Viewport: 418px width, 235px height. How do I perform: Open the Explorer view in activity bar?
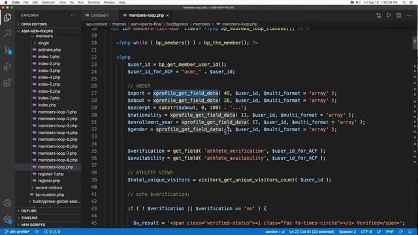pos(7,18)
